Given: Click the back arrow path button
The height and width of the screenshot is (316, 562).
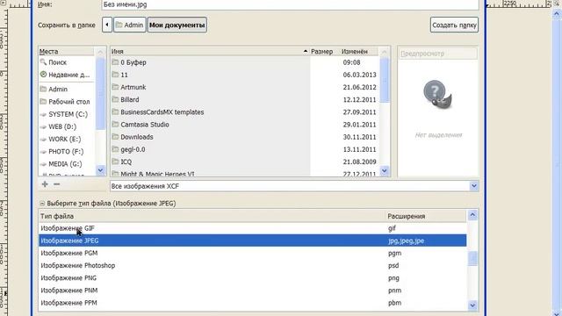Looking at the screenshot, I should (107, 25).
